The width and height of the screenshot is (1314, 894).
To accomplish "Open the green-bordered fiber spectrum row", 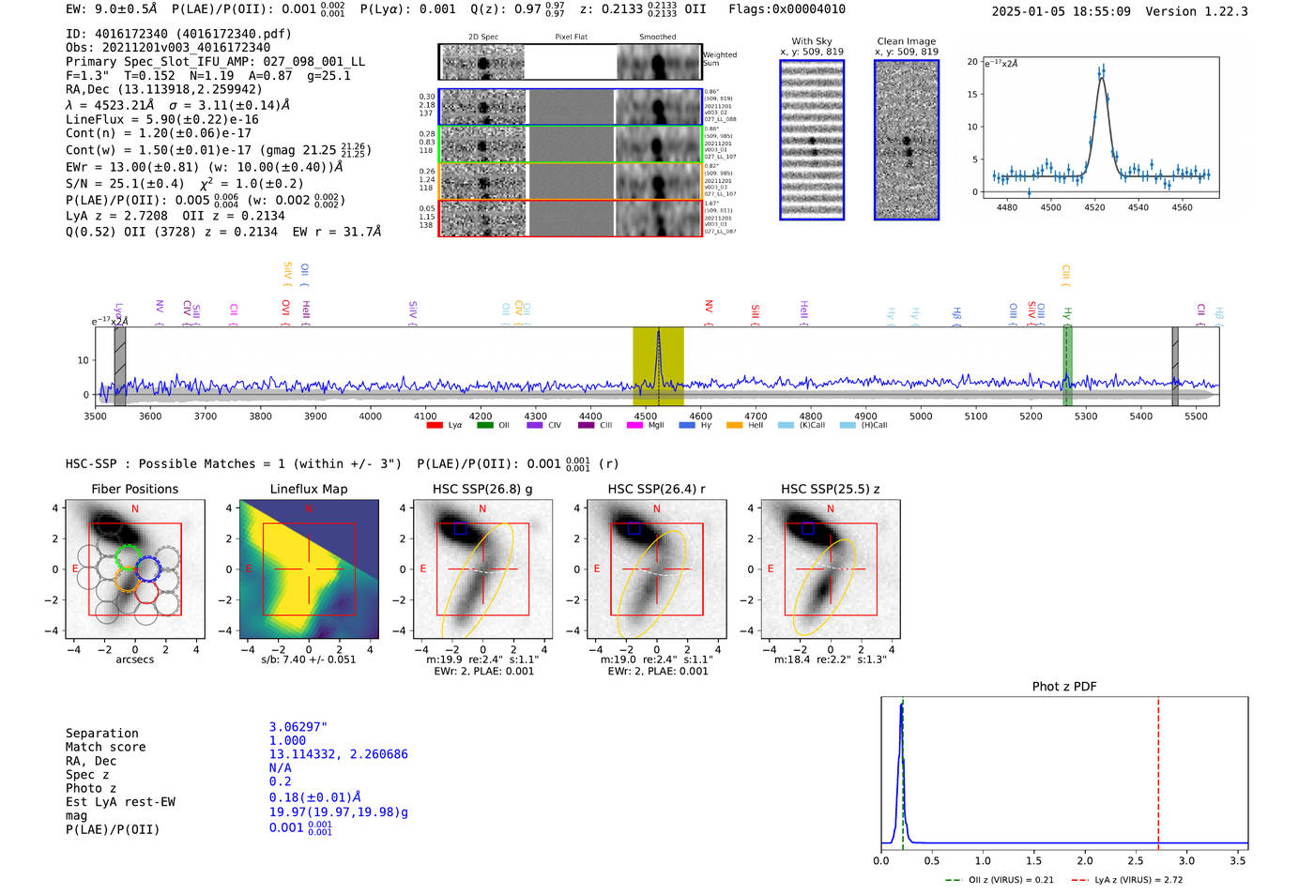I will pyautogui.click(x=571, y=144).
